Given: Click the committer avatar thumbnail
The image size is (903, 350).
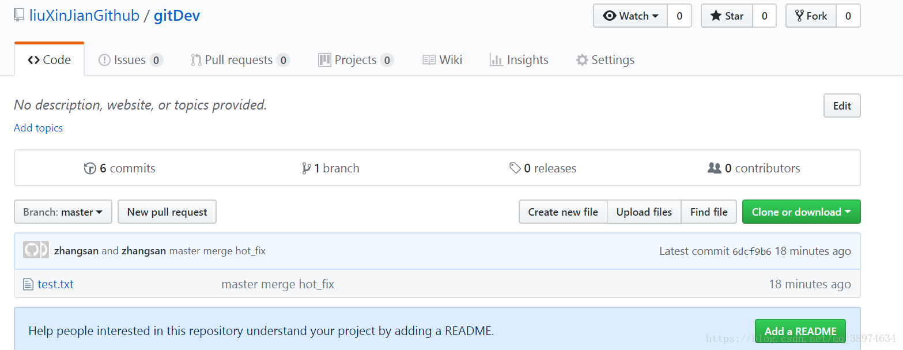Looking at the screenshot, I should [36, 250].
